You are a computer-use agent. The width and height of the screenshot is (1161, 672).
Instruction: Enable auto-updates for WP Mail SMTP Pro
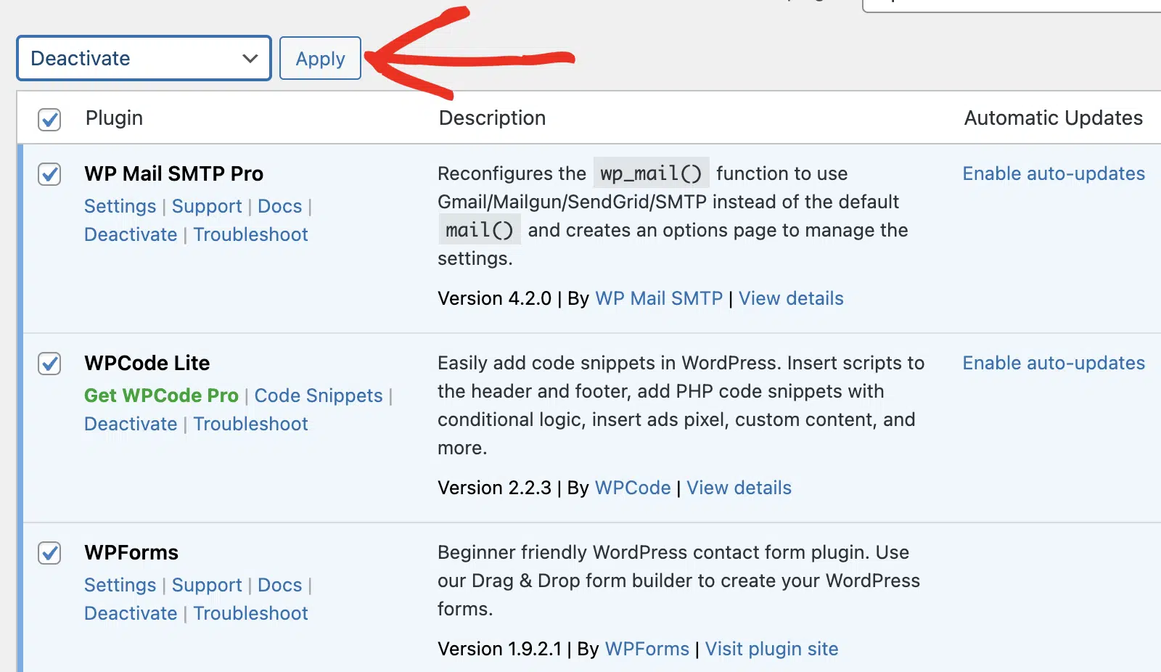click(1054, 173)
